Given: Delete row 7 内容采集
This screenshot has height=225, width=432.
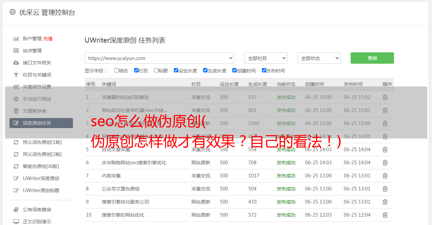Looking at the screenshot, I should [385, 176].
